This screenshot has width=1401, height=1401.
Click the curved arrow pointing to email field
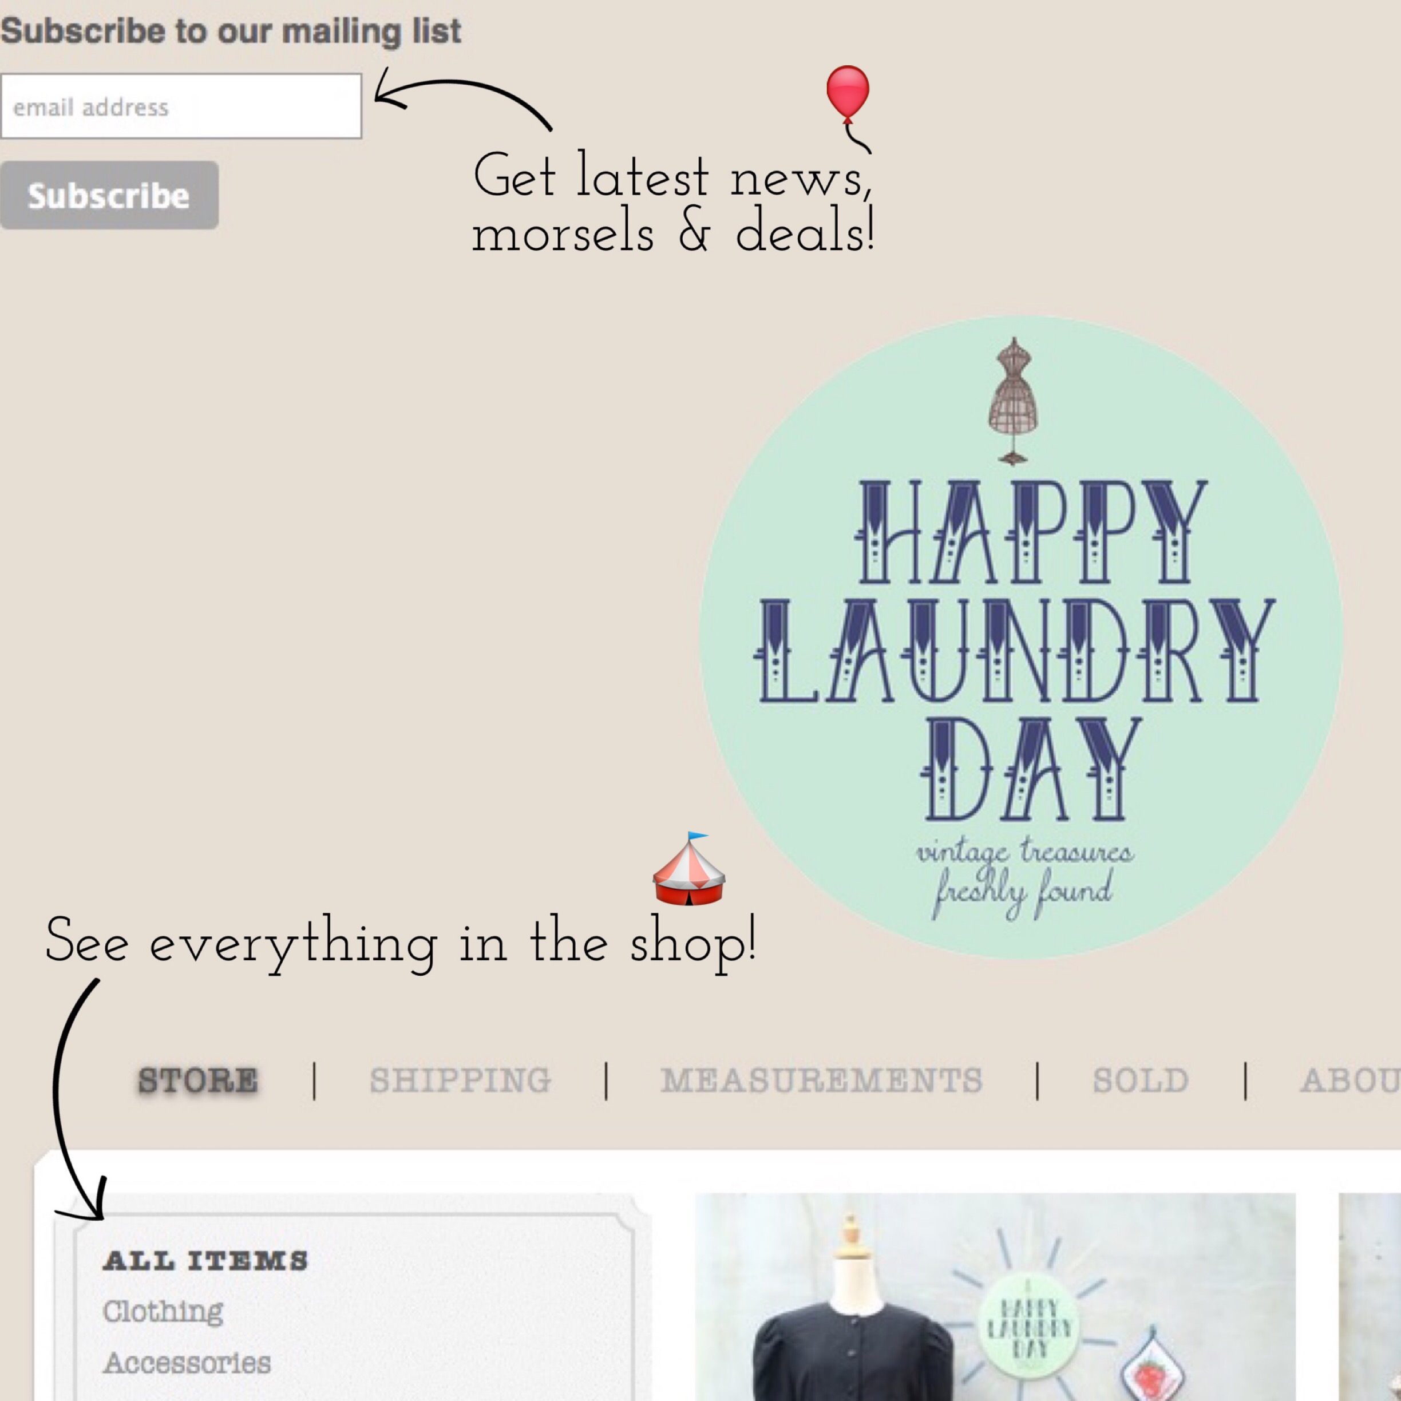click(x=462, y=98)
